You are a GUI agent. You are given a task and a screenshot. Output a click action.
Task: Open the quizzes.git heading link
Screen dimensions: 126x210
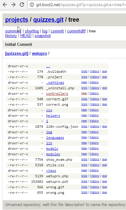click(48, 20)
